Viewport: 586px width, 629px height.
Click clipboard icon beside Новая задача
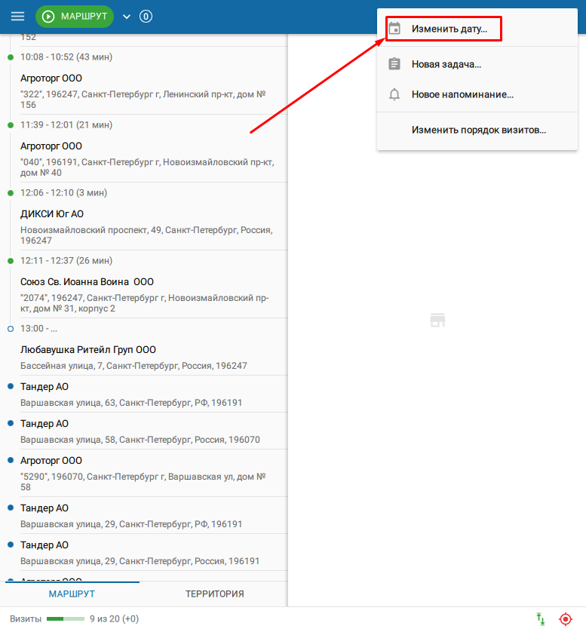pyautogui.click(x=394, y=64)
